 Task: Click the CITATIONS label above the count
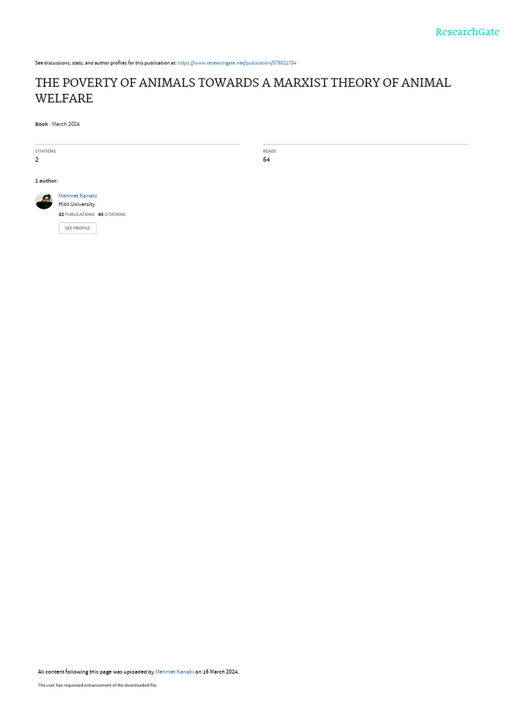click(x=46, y=151)
